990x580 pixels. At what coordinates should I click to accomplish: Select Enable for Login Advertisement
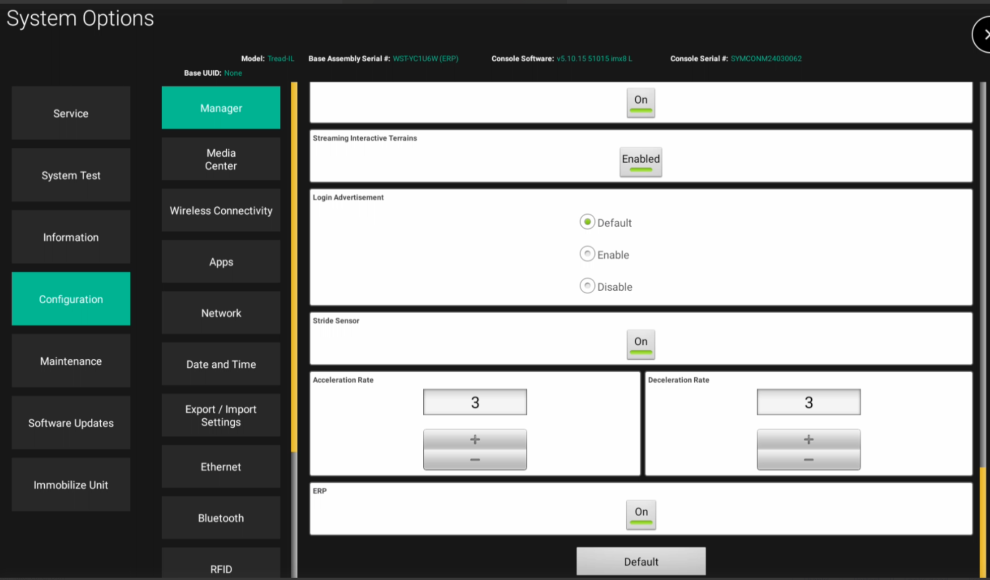point(588,254)
